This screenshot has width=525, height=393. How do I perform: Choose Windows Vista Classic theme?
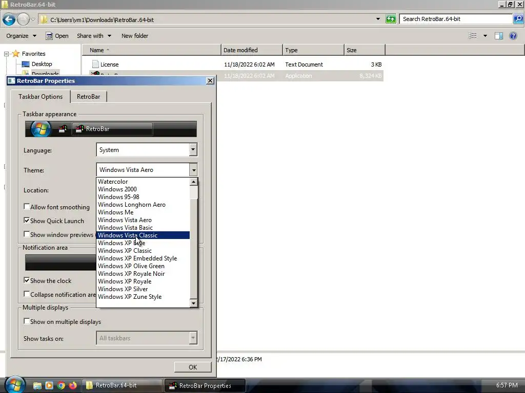click(143, 235)
